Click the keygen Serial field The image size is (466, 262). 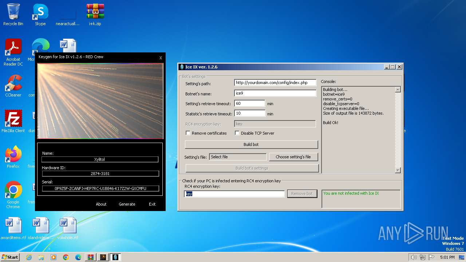[x=100, y=188]
